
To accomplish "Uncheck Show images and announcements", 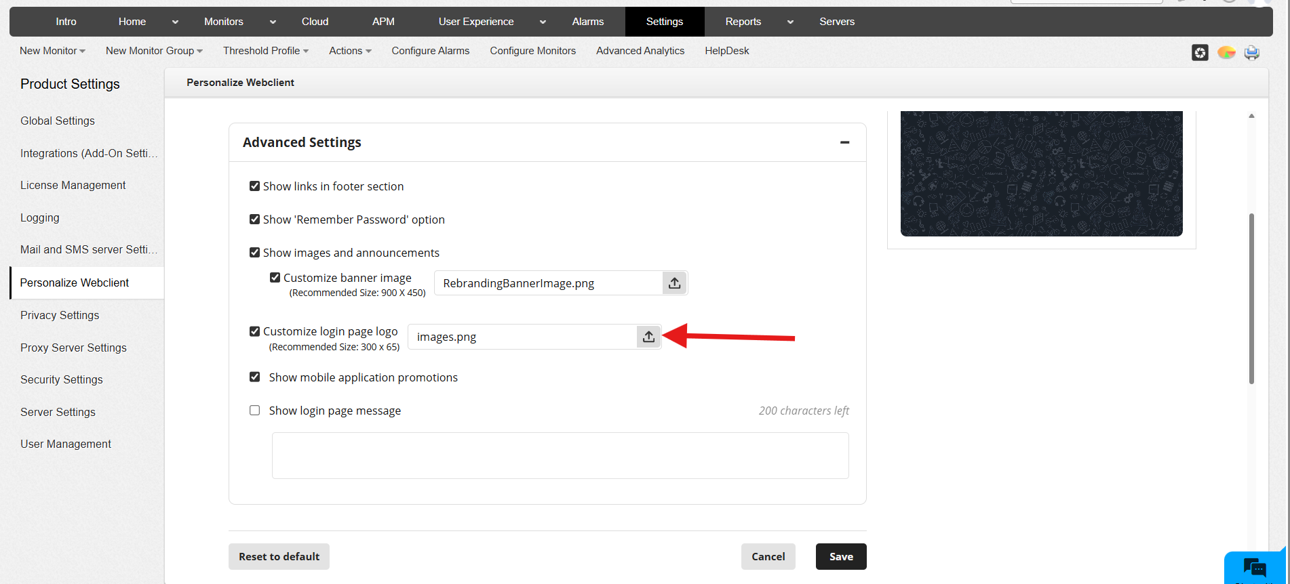I will 255,253.
